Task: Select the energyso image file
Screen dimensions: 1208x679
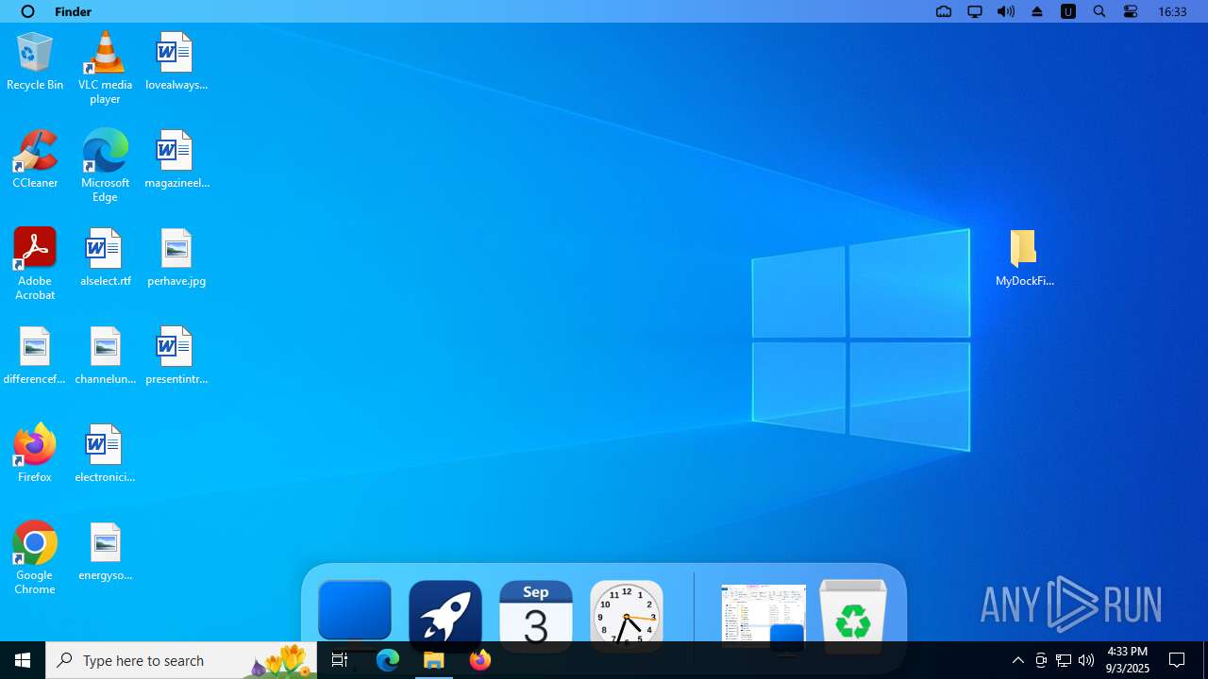Action: 105,553
